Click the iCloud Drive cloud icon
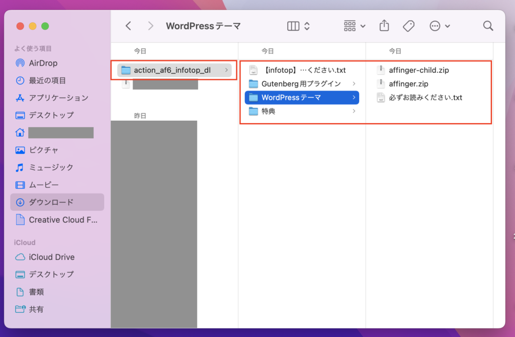Image resolution: width=515 pixels, height=337 pixels. 20,257
